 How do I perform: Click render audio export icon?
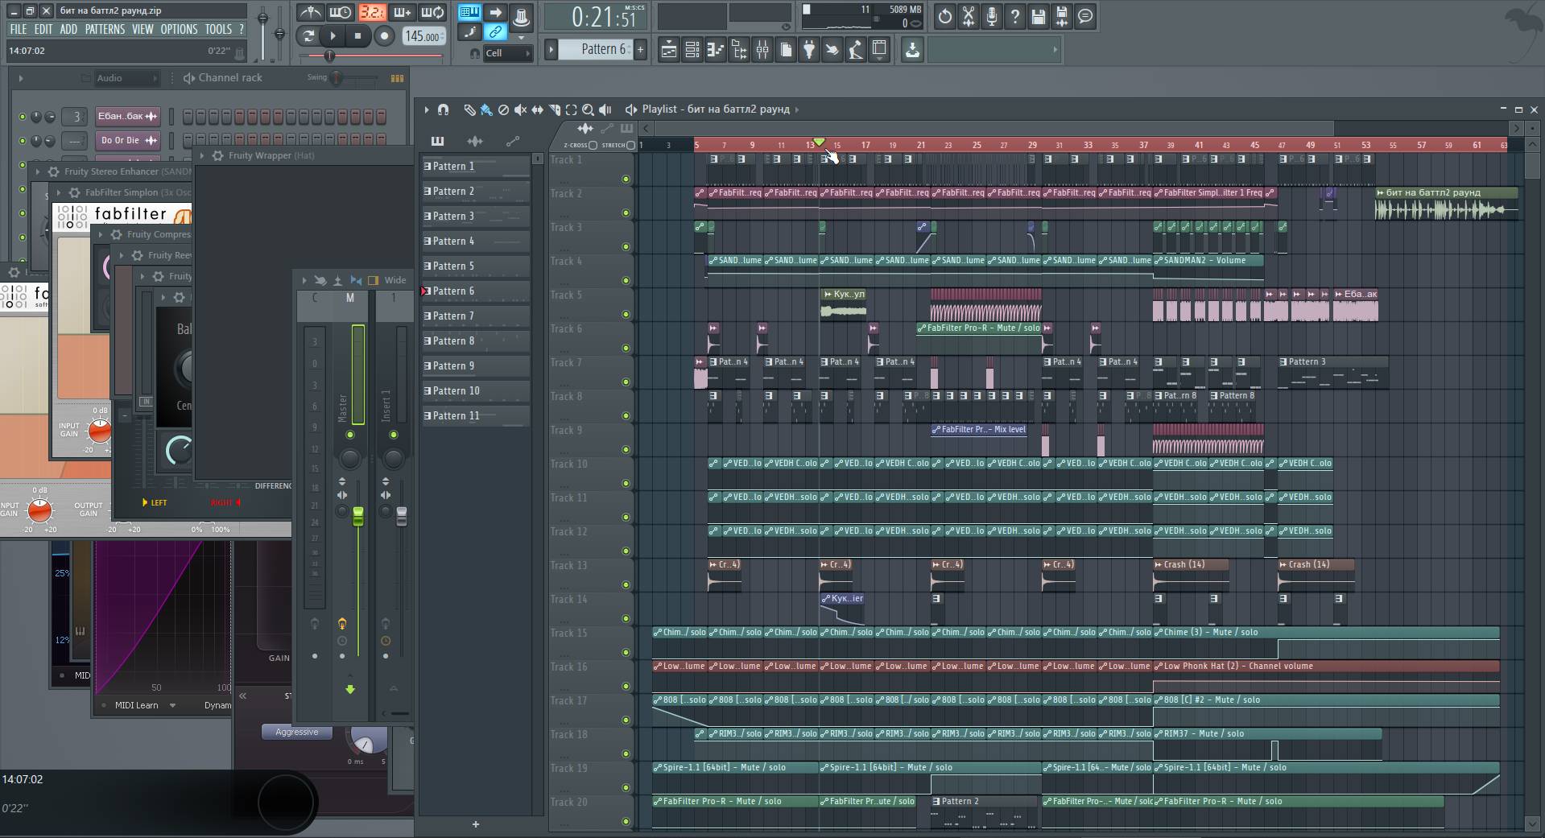pos(1062,16)
